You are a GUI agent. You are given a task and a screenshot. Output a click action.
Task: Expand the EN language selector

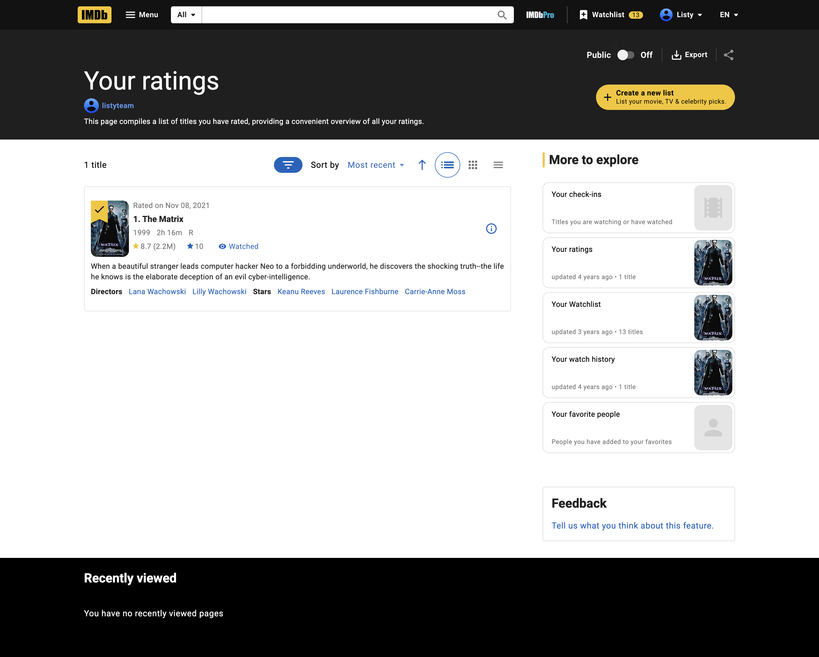[x=728, y=15]
